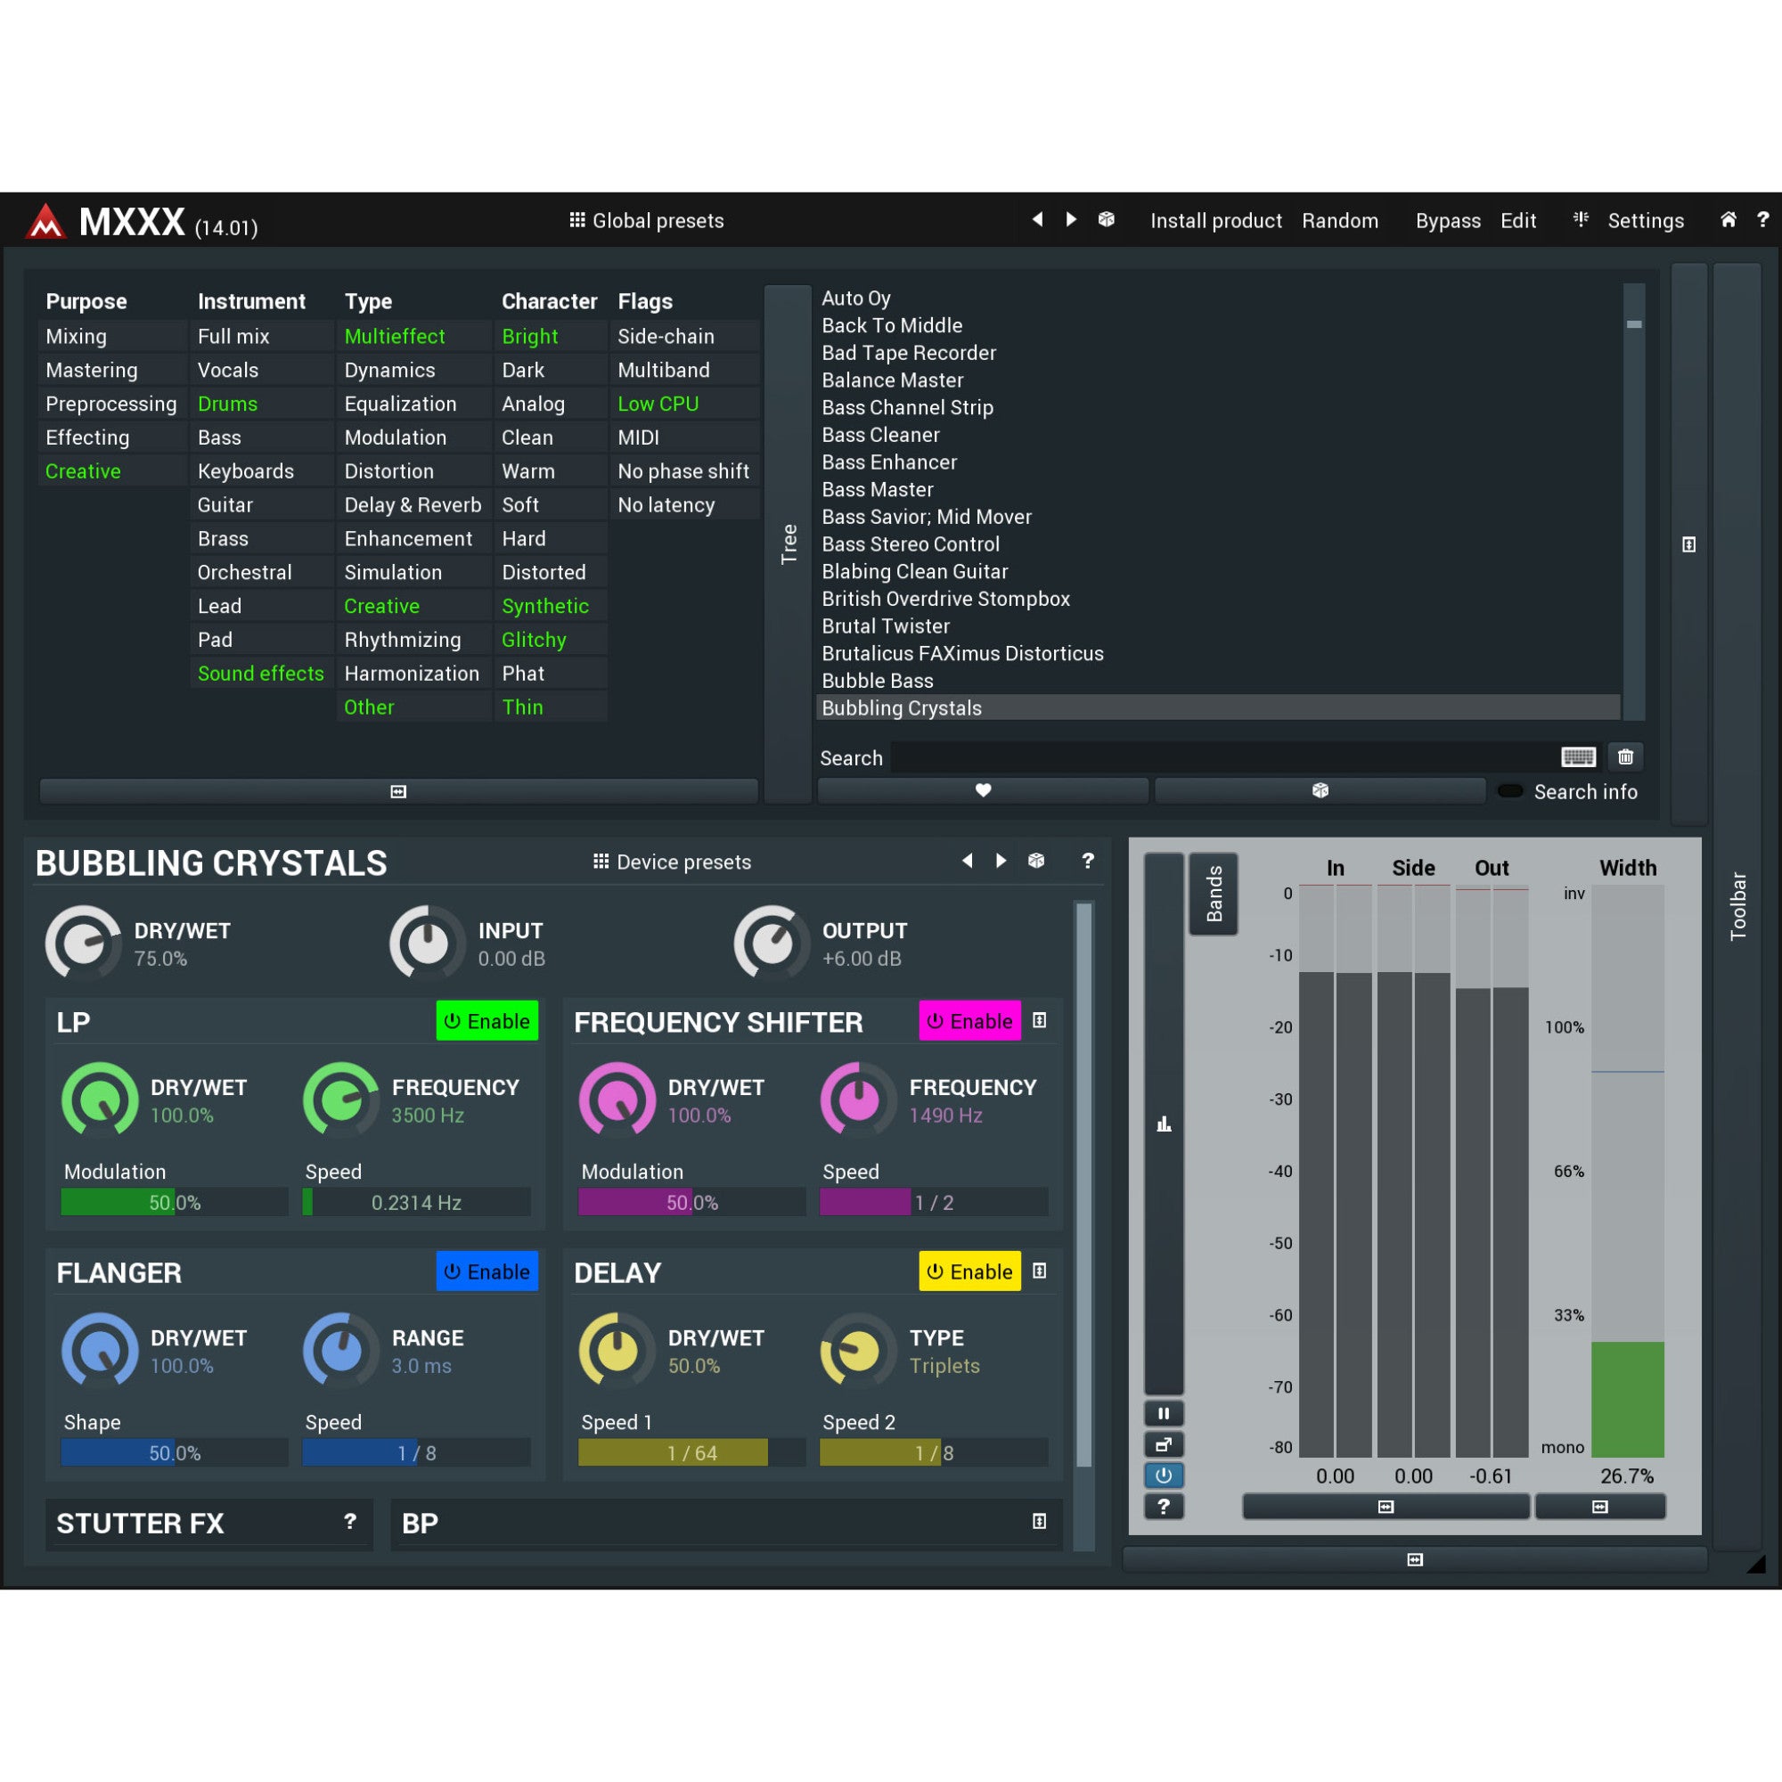The width and height of the screenshot is (1782, 1782).
Task: Click Install product button
Action: pyautogui.click(x=1215, y=220)
